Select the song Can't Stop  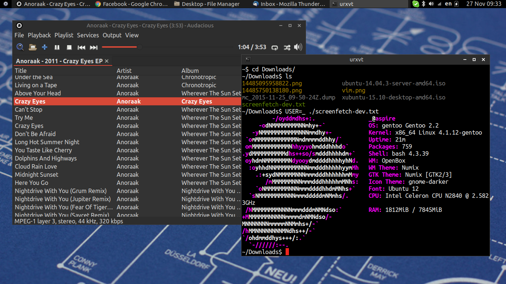click(127, 109)
